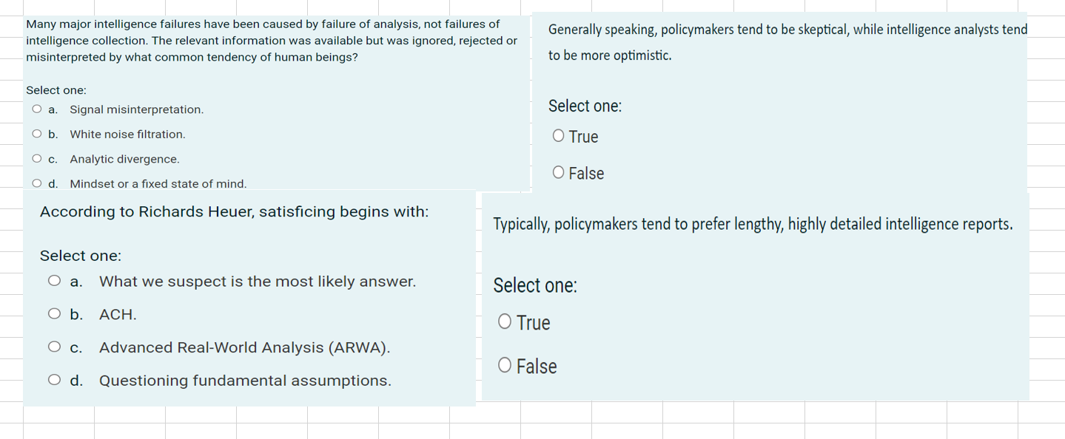Screen dimensions: 1065x439
Task: Click the 'Select one:' label under the Heuer question
Action: (81, 256)
